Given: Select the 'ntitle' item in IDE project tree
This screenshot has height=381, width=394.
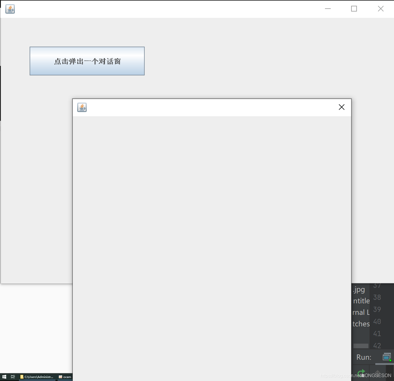Looking at the screenshot, I should pyautogui.click(x=362, y=301).
